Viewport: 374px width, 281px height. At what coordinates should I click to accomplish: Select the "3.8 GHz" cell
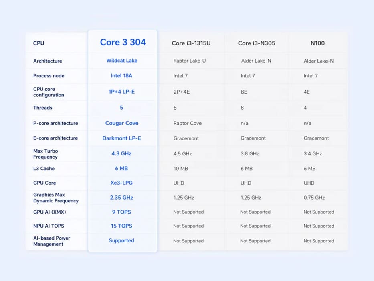click(x=250, y=153)
